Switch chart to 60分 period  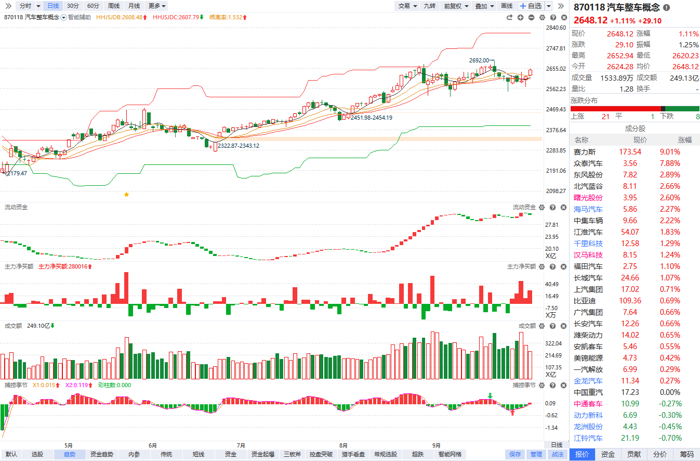coord(93,6)
